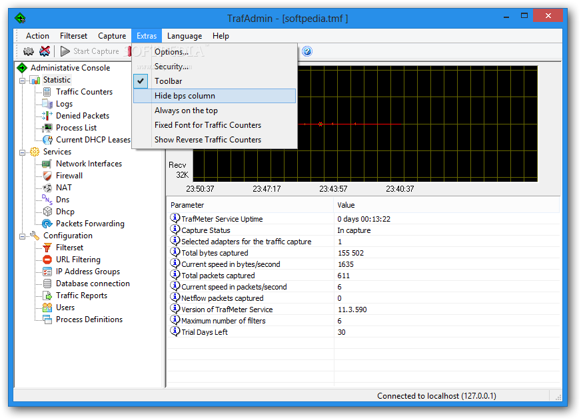Click the Start Capture button label
The width and height of the screenshot is (581, 420).
coord(96,51)
